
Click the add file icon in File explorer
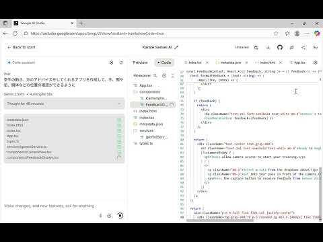tap(164, 75)
